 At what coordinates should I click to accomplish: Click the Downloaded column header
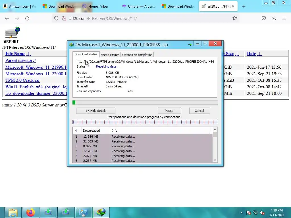[x=95, y=131]
